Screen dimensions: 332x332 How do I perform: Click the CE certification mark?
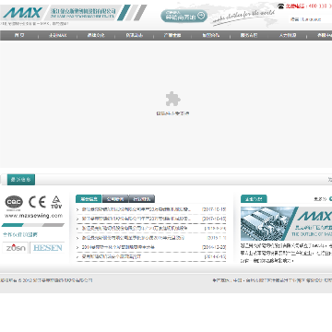(x=37, y=202)
